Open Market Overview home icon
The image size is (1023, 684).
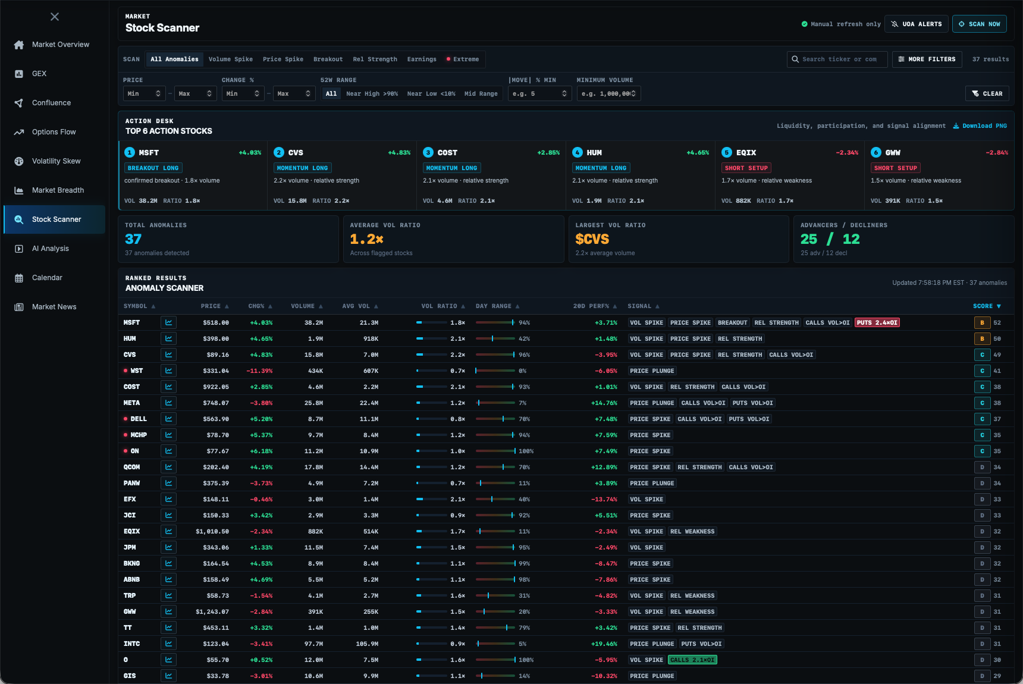pos(19,45)
